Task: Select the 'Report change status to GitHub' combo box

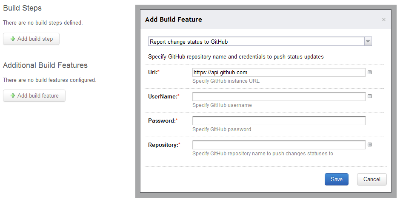Action: click(256, 41)
